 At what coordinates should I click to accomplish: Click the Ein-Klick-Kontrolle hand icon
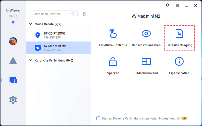tap(113, 34)
